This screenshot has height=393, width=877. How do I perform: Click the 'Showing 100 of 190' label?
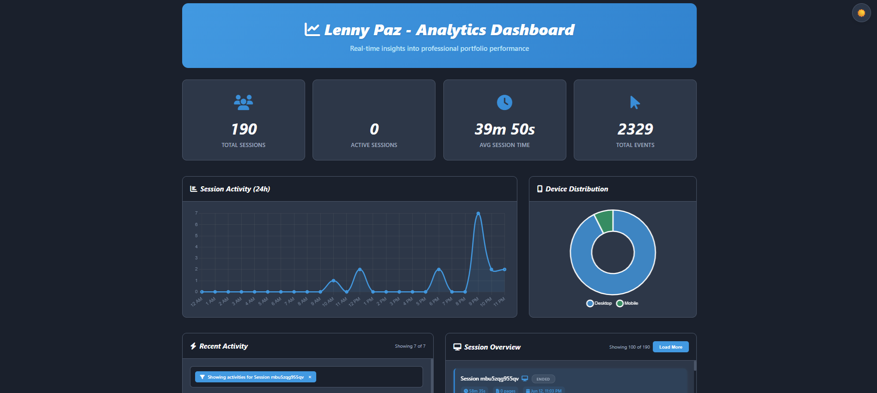coord(629,347)
